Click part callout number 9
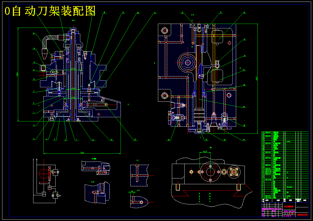This screenshot has width=313, height=221. click(x=34, y=91)
